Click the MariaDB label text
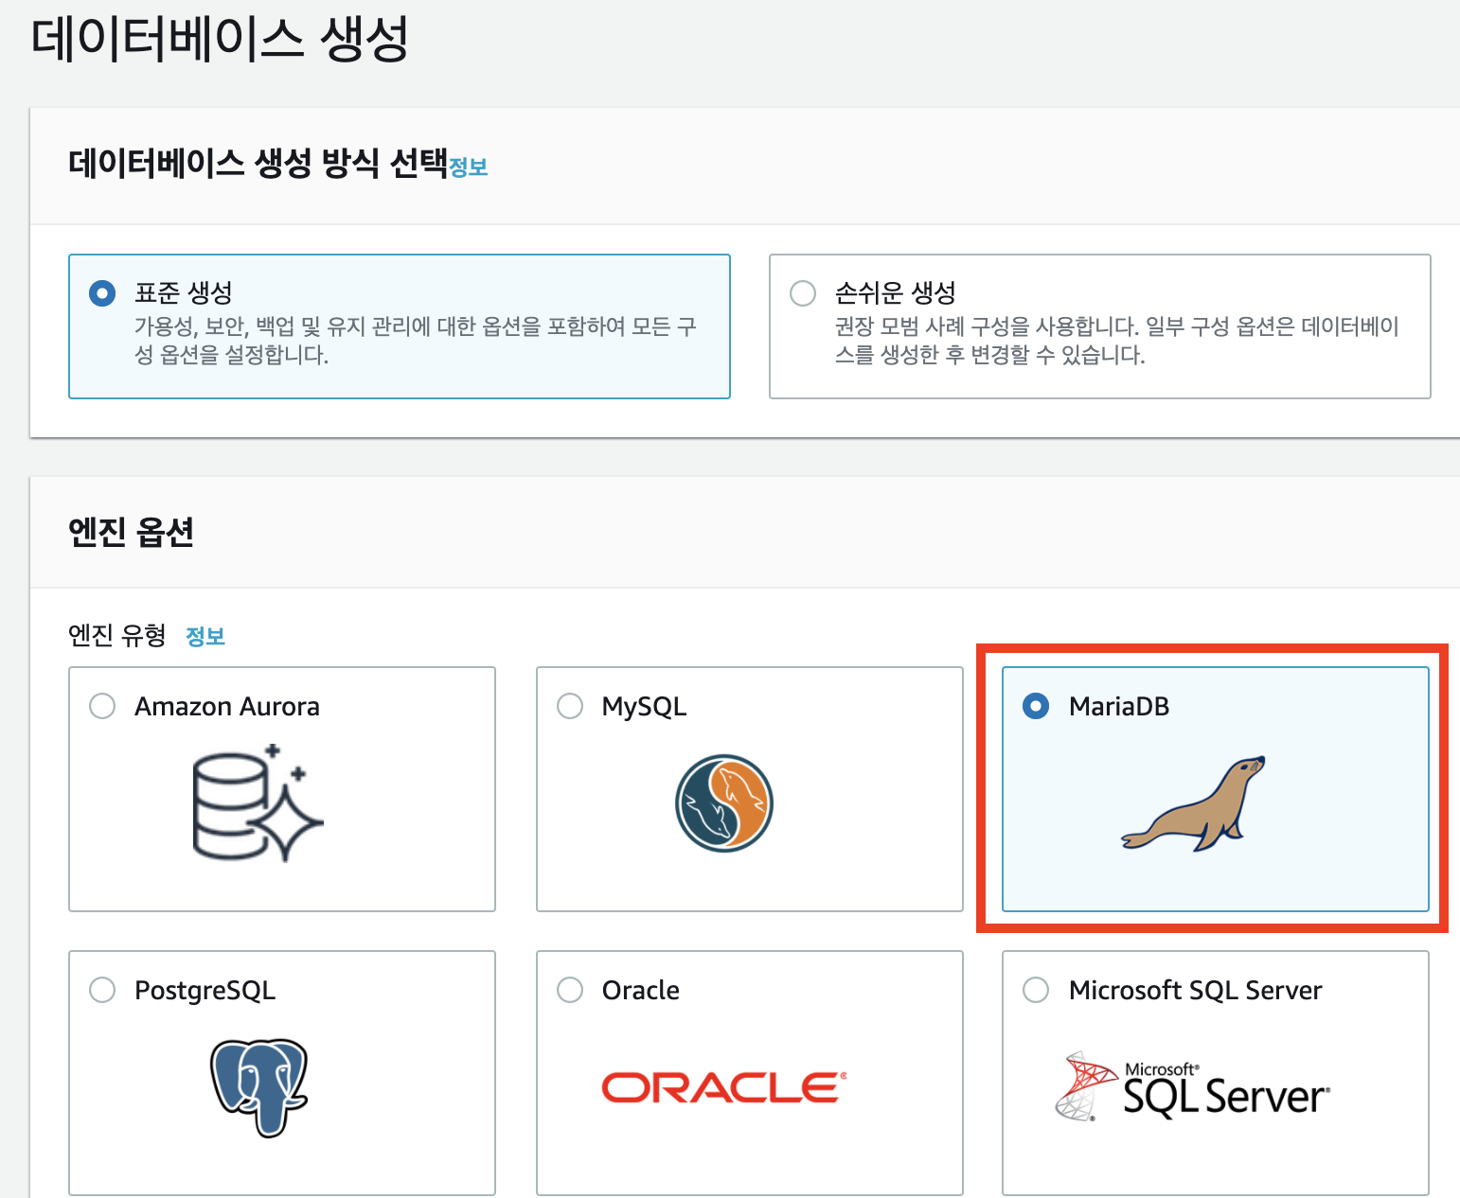 1119,707
